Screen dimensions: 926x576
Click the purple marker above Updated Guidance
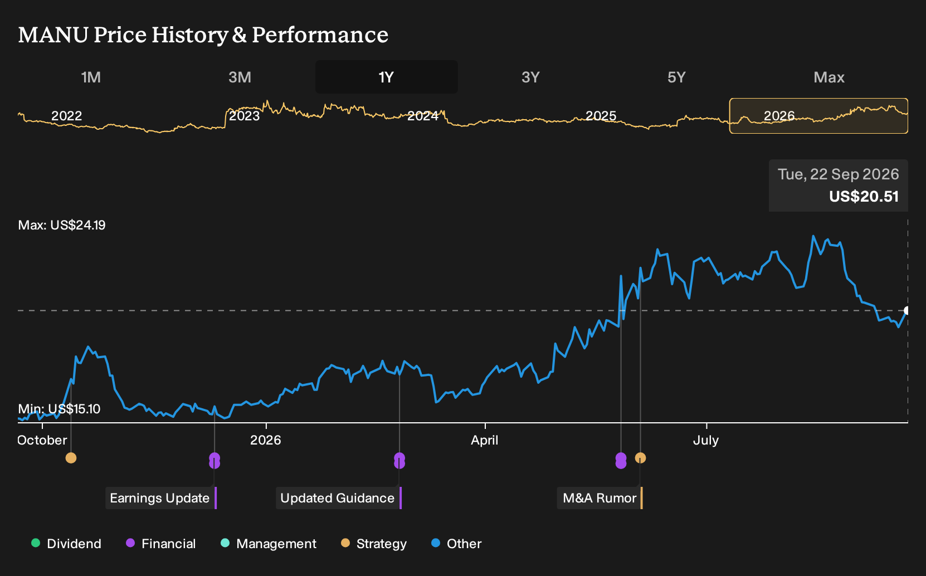tap(399, 461)
